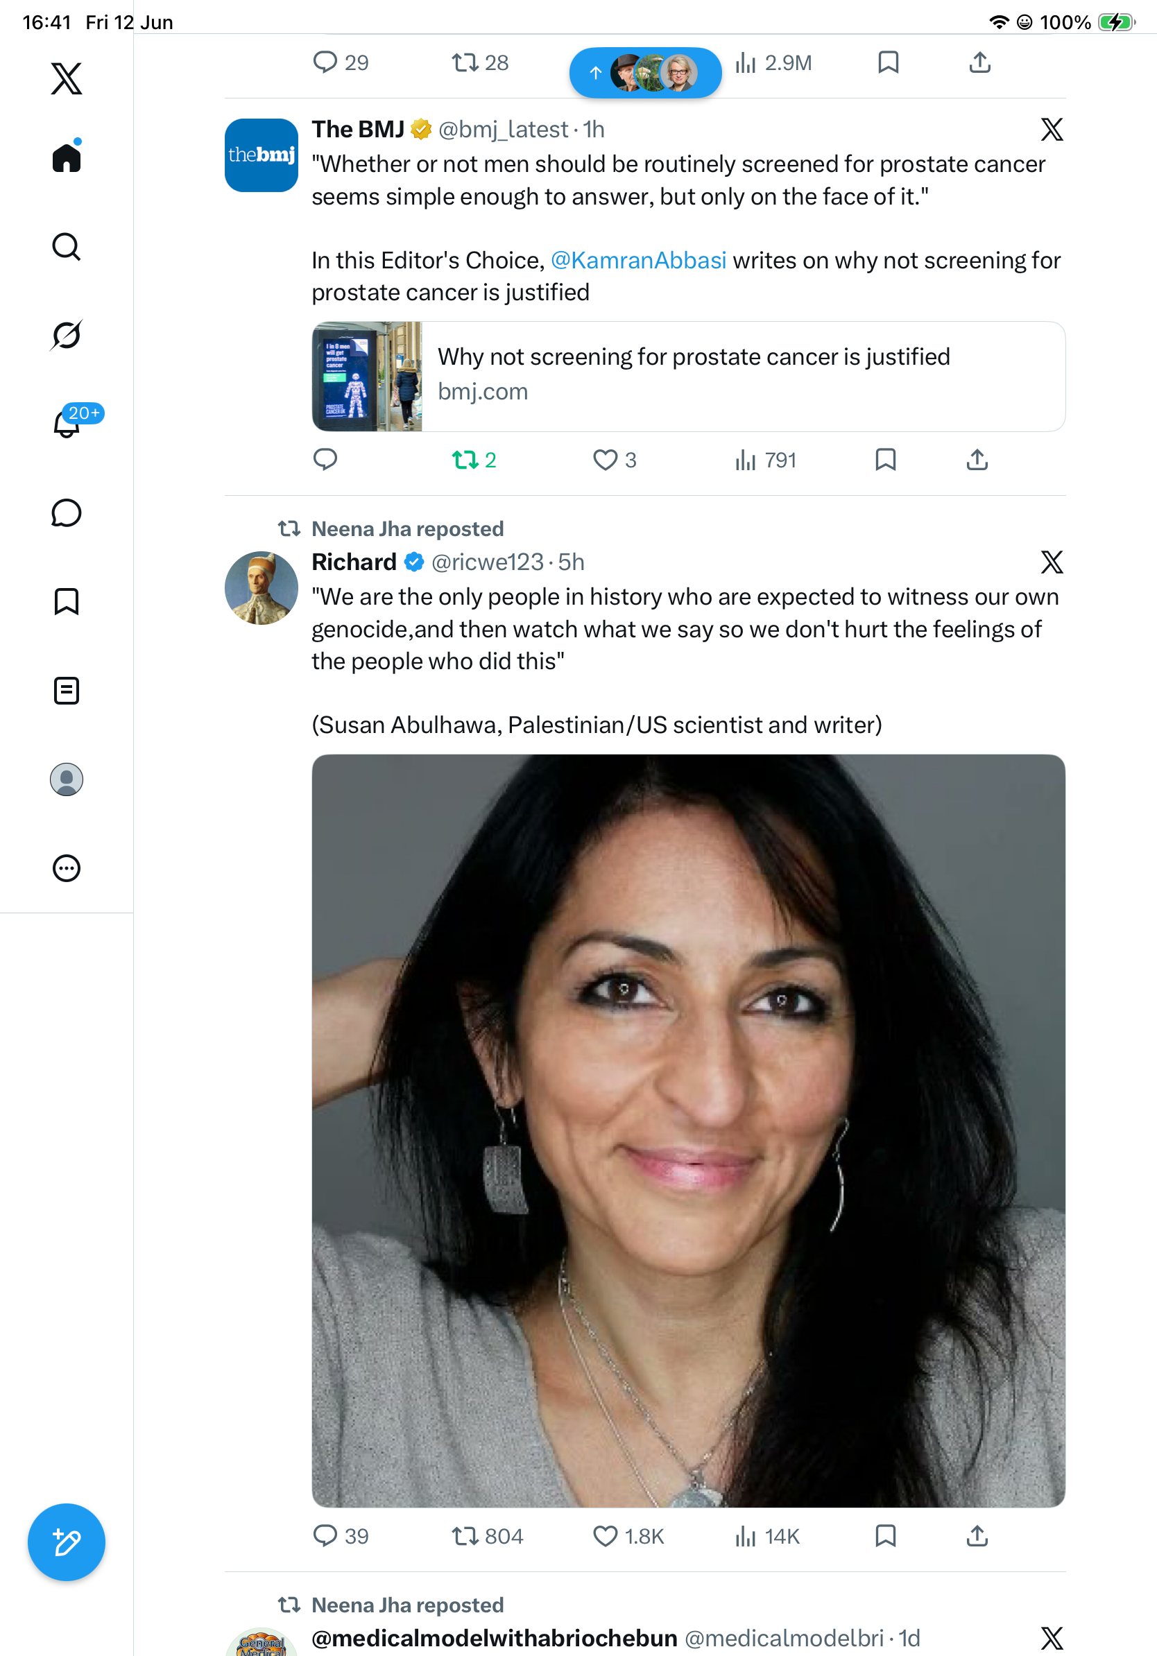Expand the More options circle in sidebar
Image resolution: width=1157 pixels, height=1656 pixels.
(67, 868)
